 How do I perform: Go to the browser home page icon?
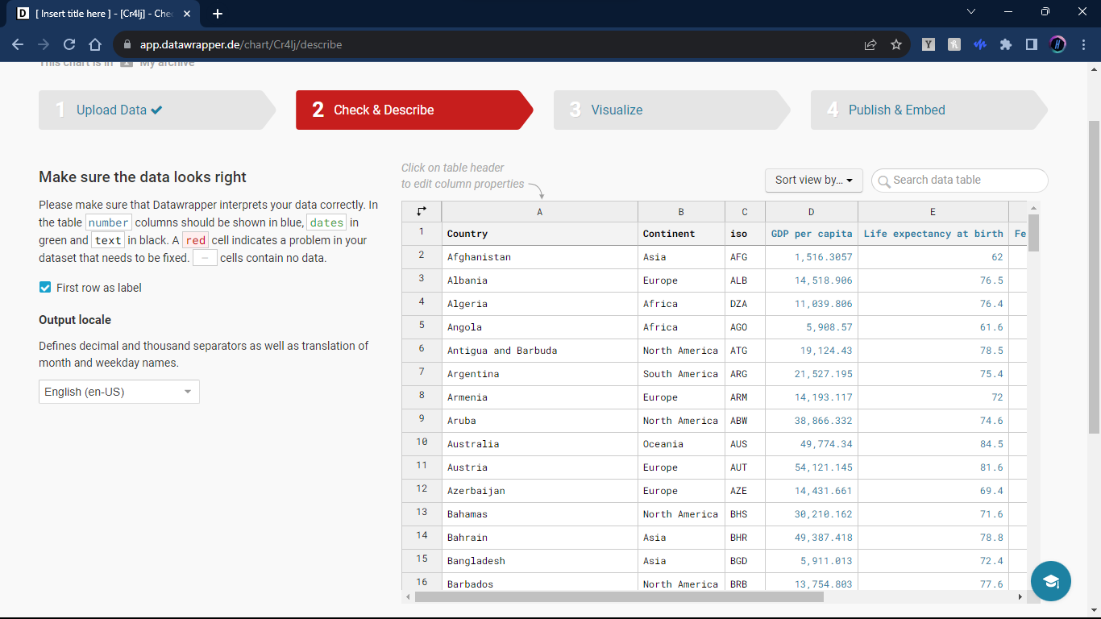[x=95, y=44]
